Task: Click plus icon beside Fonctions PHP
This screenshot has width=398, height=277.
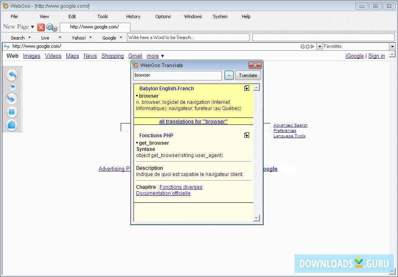Action: [246, 135]
